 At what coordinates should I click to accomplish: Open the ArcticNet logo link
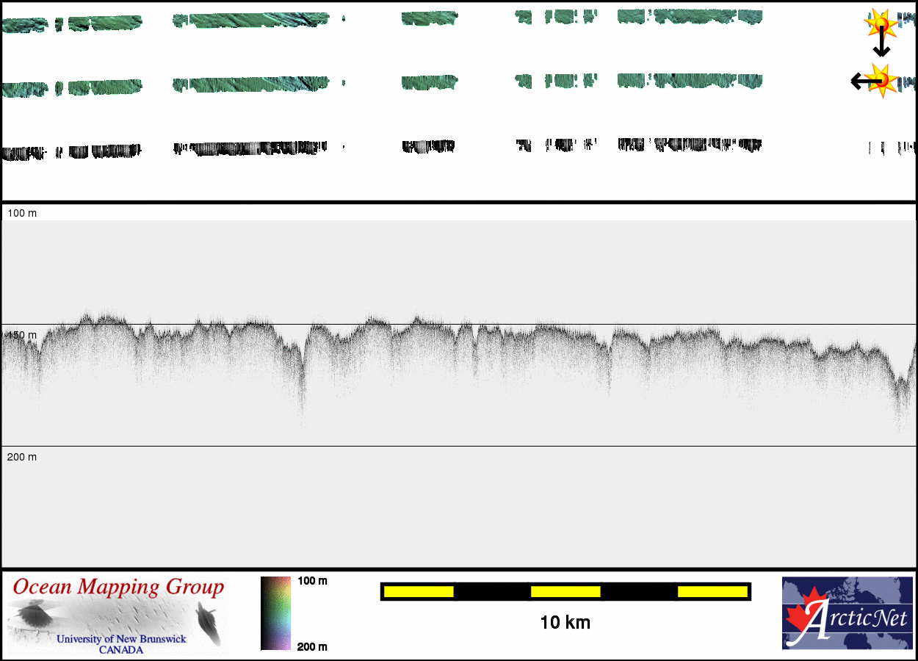(846, 613)
